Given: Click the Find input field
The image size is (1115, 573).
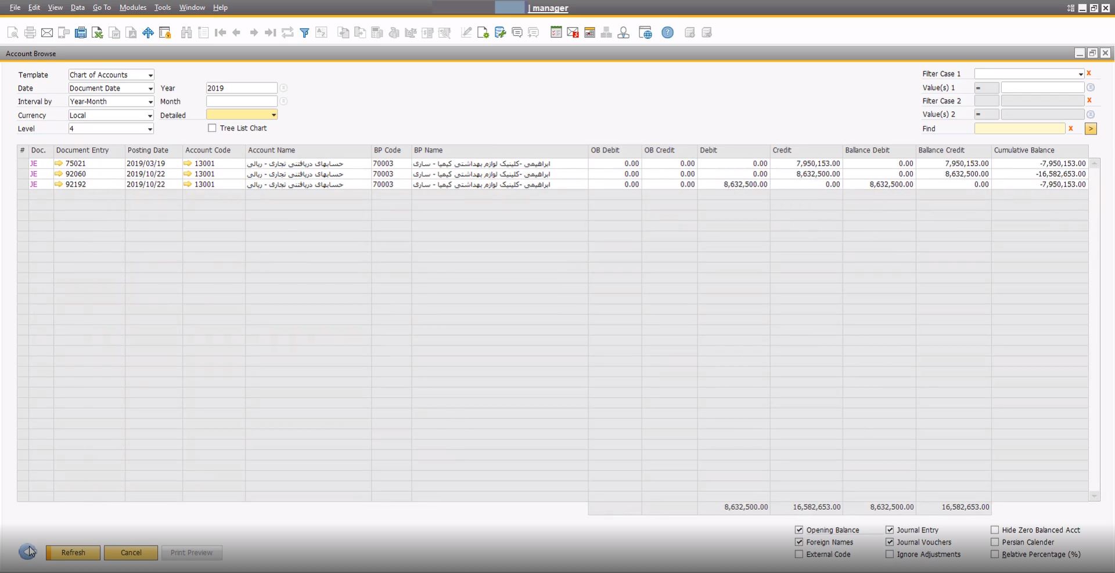Looking at the screenshot, I should [x=1020, y=129].
